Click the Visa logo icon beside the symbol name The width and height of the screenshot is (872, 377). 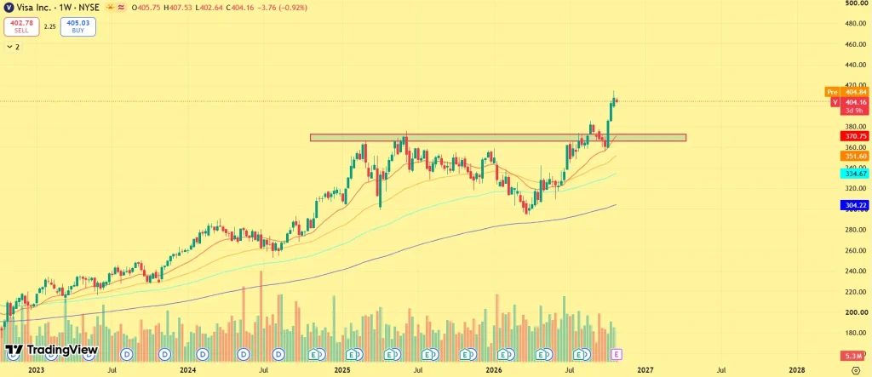tap(9, 8)
